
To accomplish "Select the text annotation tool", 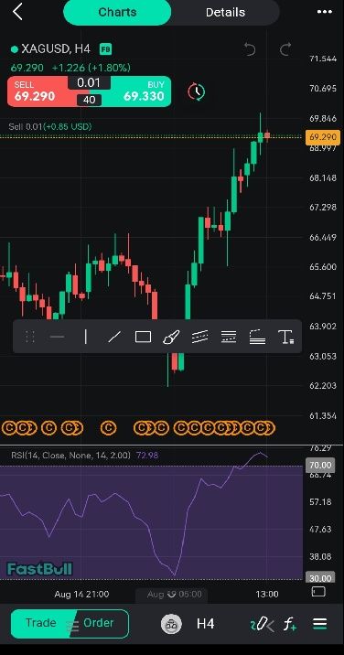I will tap(285, 337).
